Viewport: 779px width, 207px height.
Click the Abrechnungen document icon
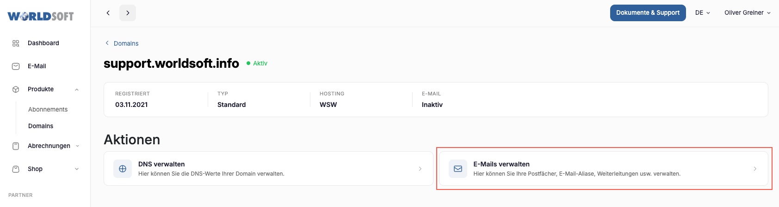point(16,146)
